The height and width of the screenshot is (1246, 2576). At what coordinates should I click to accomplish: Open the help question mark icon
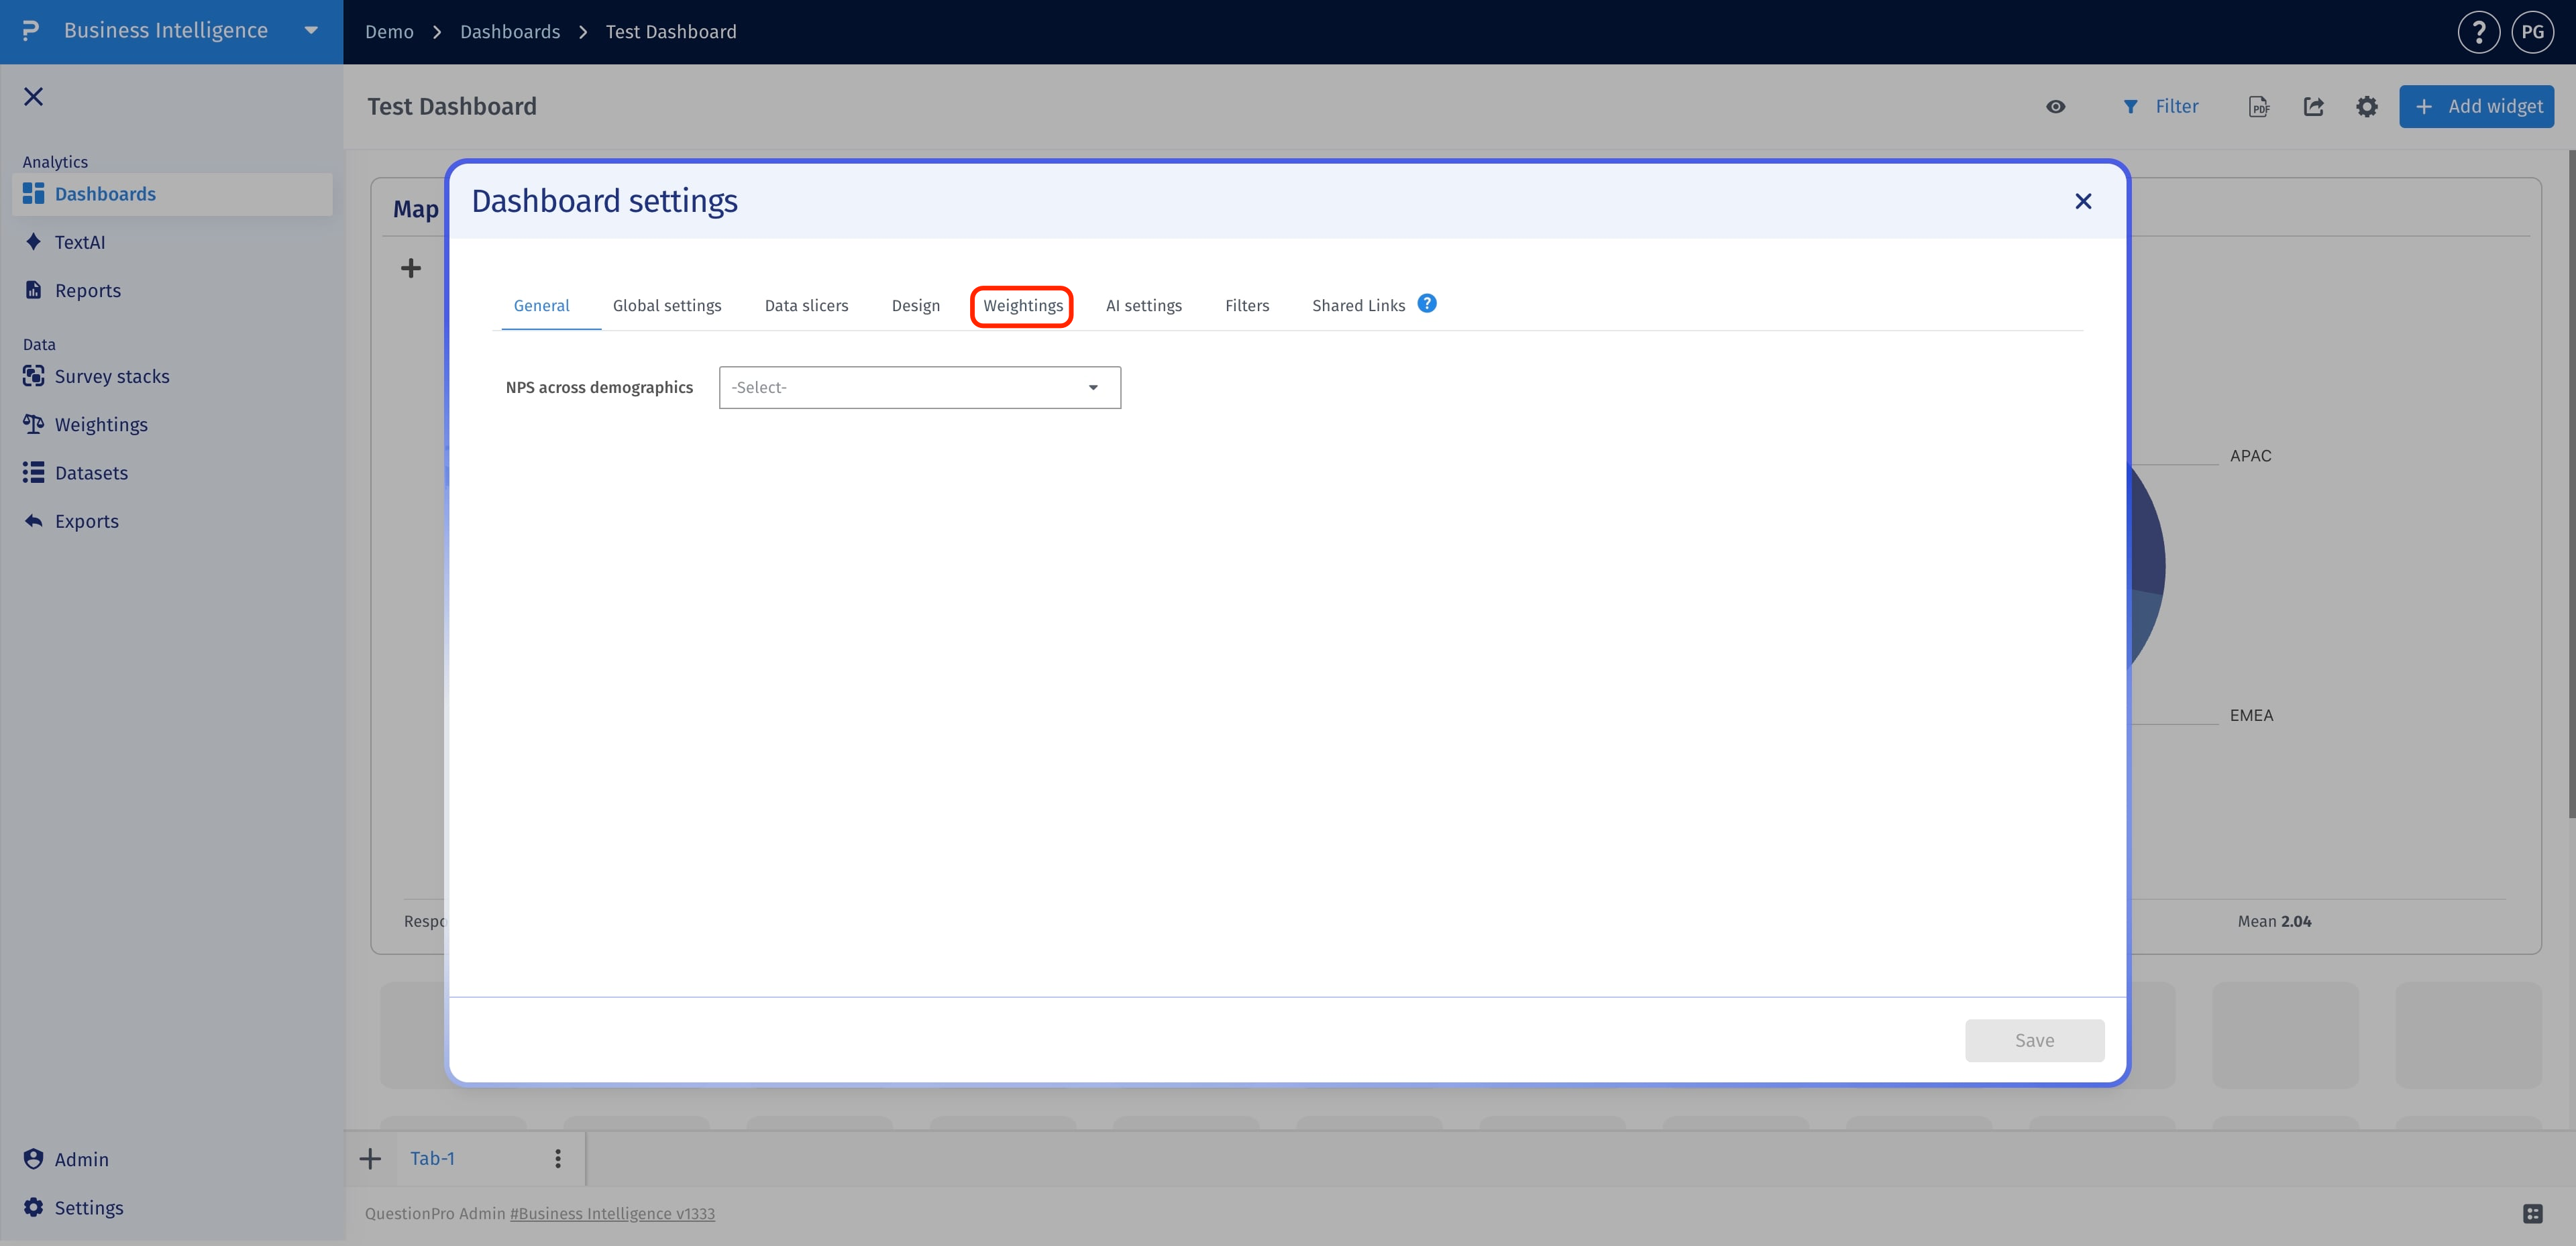pos(2478,32)
